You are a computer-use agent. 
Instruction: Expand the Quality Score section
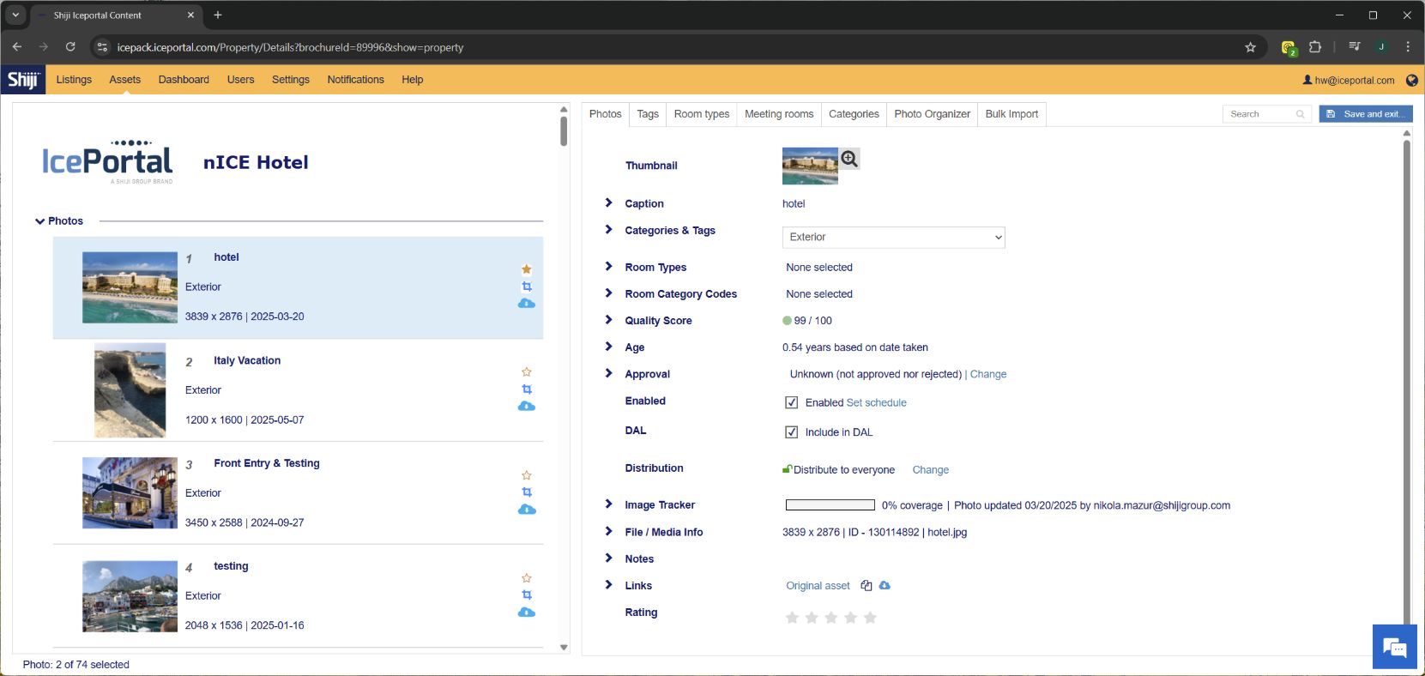point(608,320)
